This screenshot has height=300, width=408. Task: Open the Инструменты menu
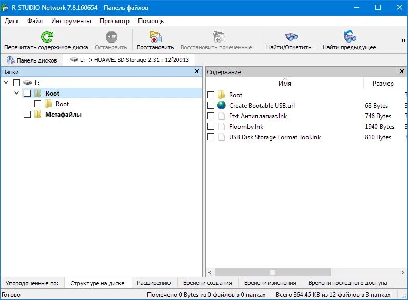[x=71, y=21]
